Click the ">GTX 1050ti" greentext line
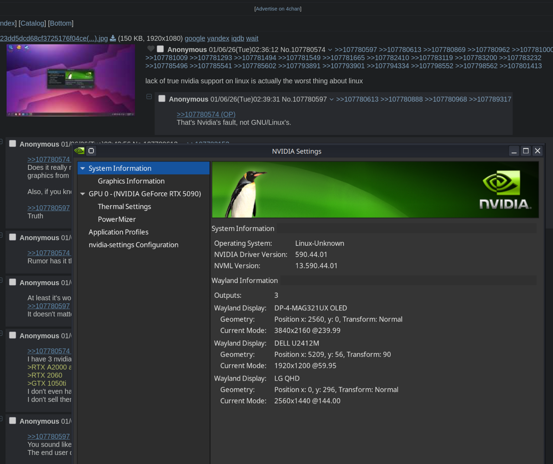 pos(47,383)
